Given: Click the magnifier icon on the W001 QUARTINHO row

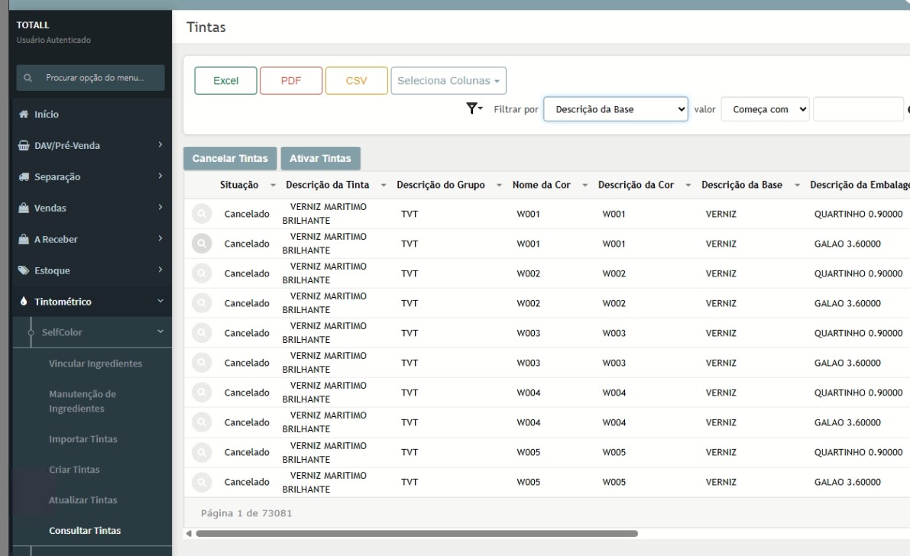Looking at the screenshot, I should point(202,214).
